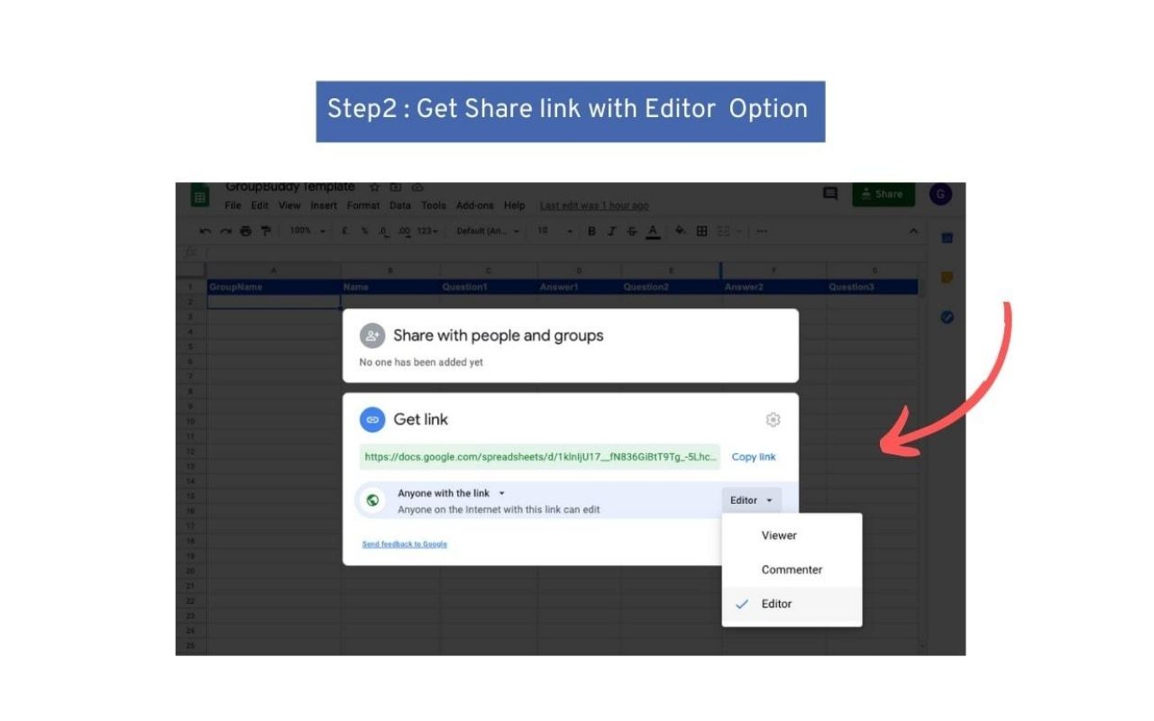Open the font size 10 dropdown

click(x=554, y=231)
